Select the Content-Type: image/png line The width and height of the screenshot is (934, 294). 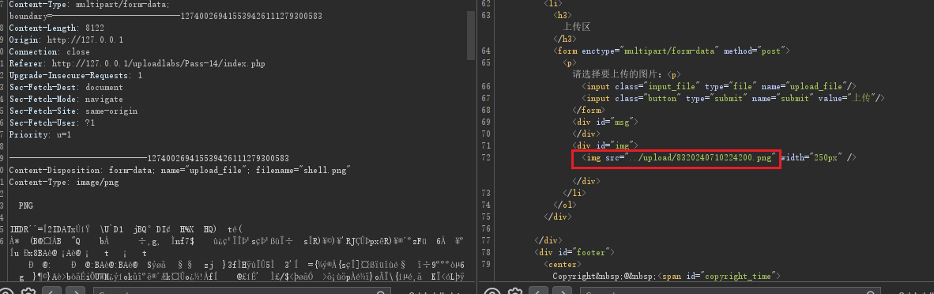coord(64,183)
